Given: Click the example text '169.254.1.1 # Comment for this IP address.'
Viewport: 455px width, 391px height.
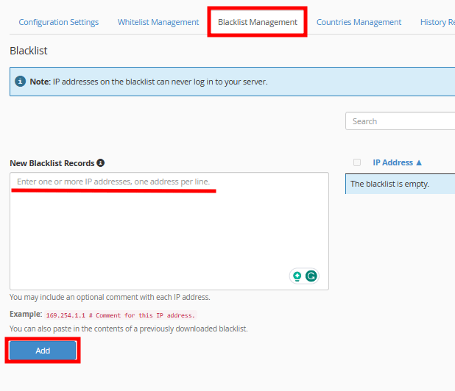Looking at the screenshot, I should click(121, 315).
